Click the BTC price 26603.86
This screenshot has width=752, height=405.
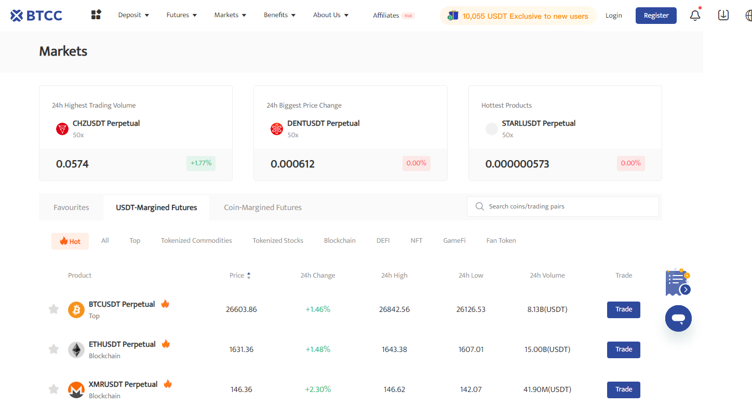click(x=241, y=309)
